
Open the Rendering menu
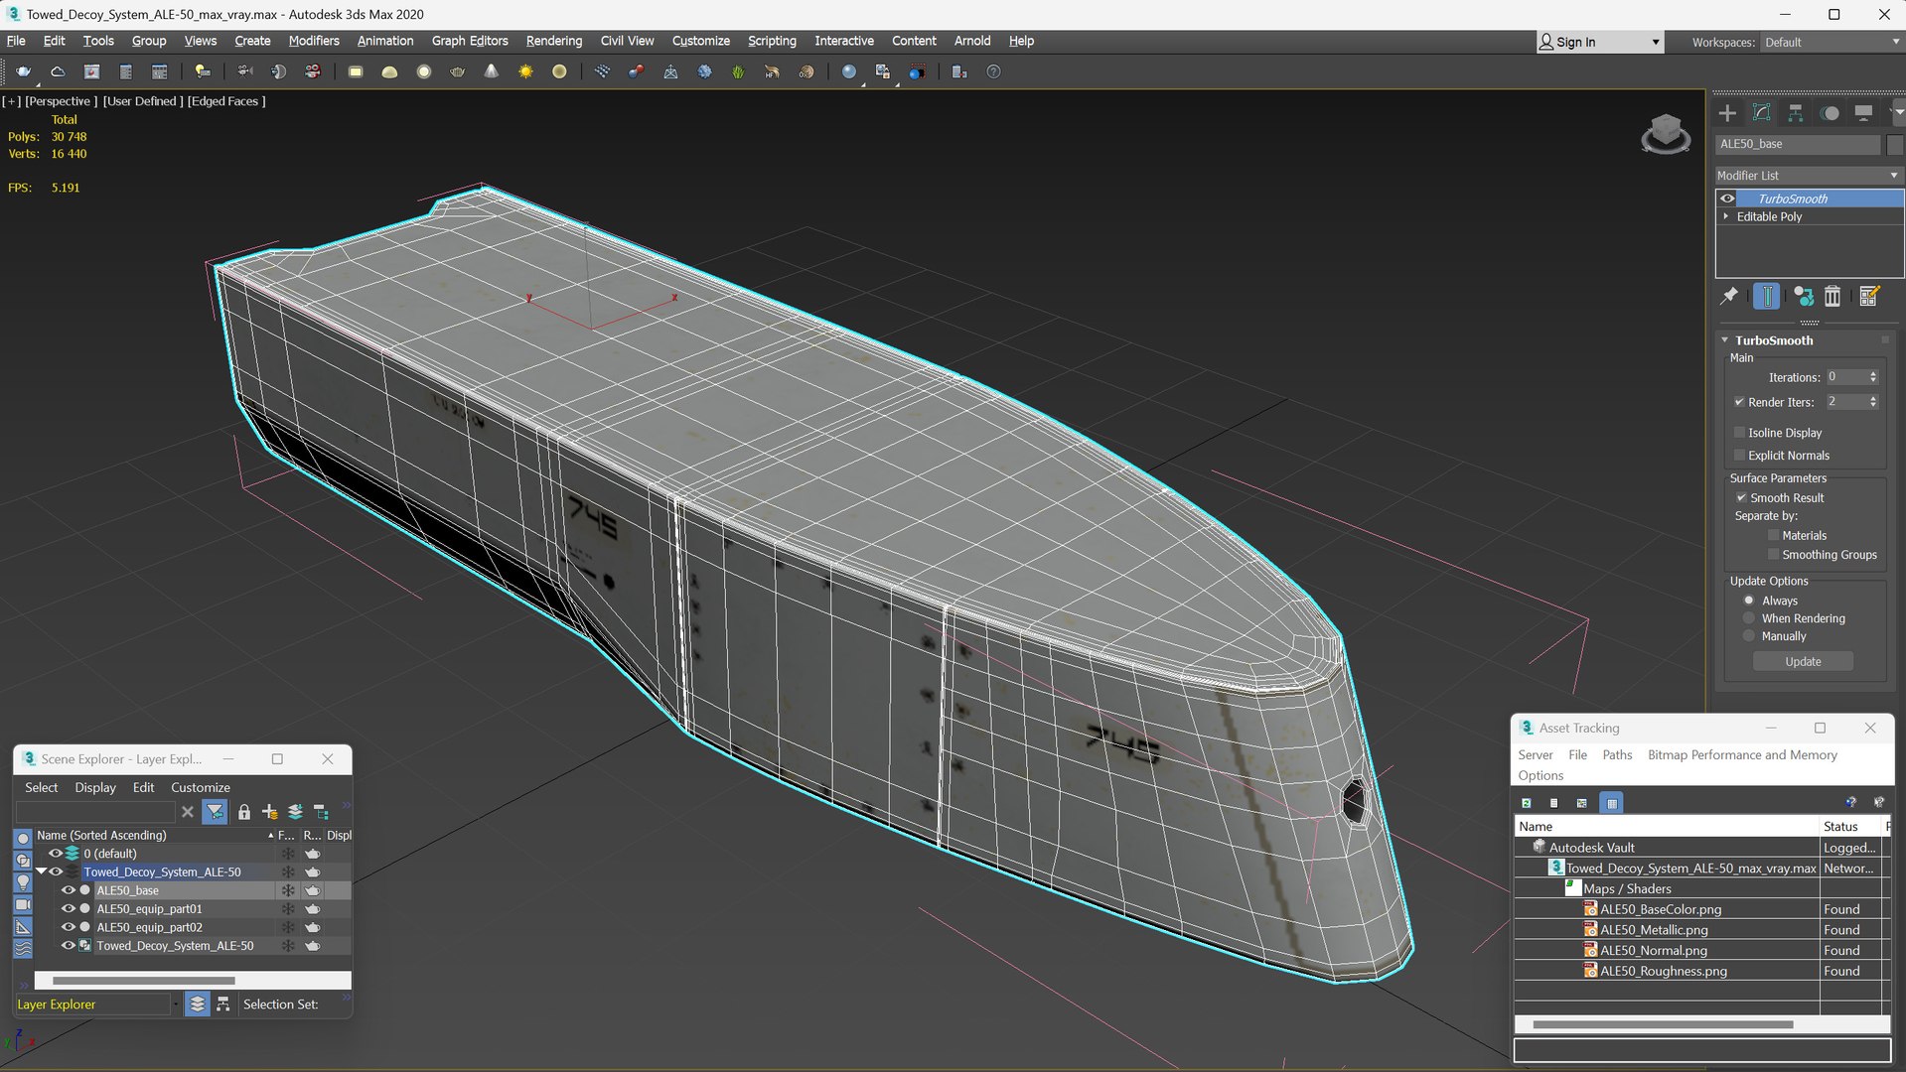(553, 41)
